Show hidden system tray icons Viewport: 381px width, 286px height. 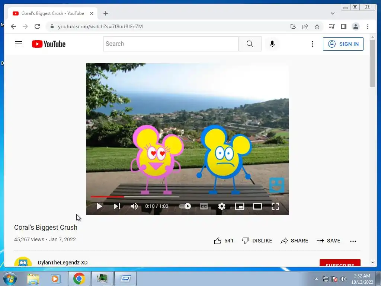coord(316,279)
